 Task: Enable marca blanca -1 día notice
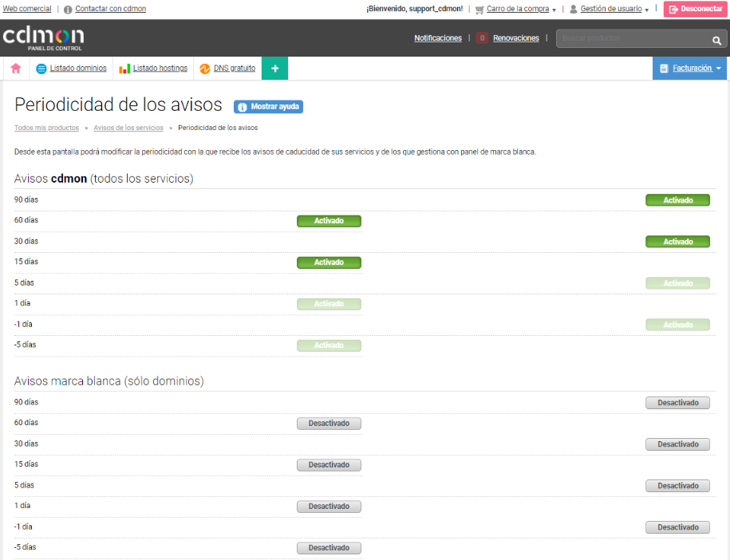tap(678, 527)
